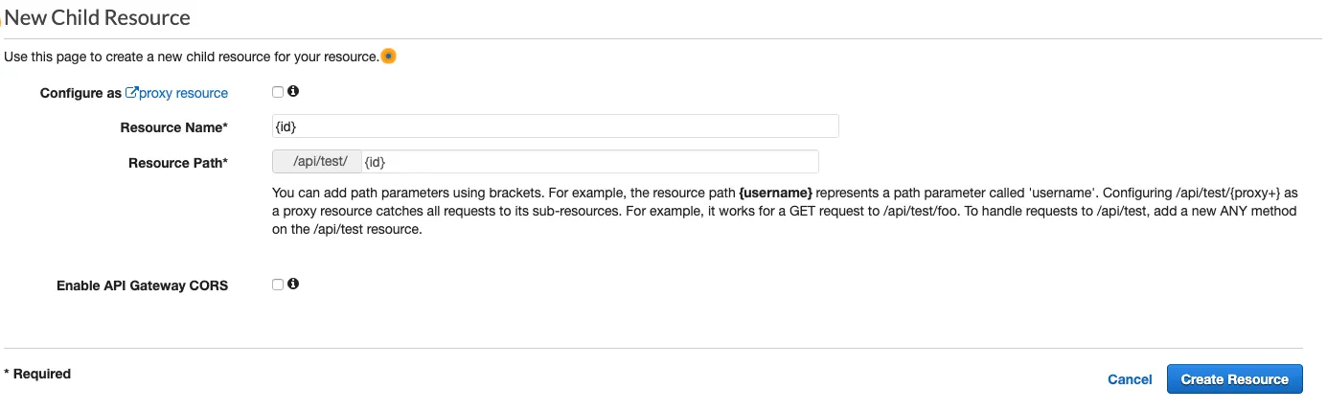The height and width of the screenshot is (411, 1327).
Task: Click the /api/test/ path prefix box
Action: coord(318,162)
